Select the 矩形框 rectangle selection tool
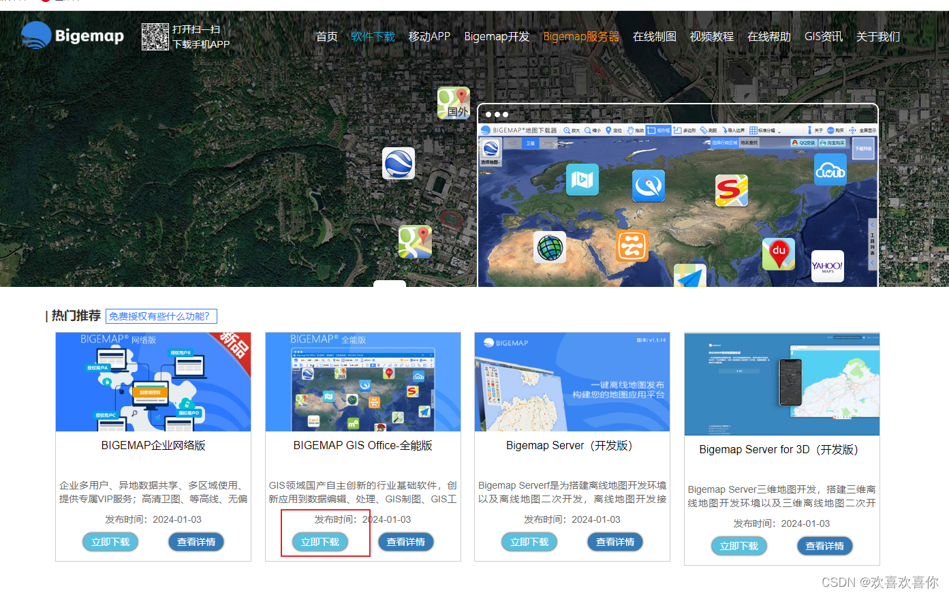Image resolution: width=949 pixels, height=595 pixels. 659,130
